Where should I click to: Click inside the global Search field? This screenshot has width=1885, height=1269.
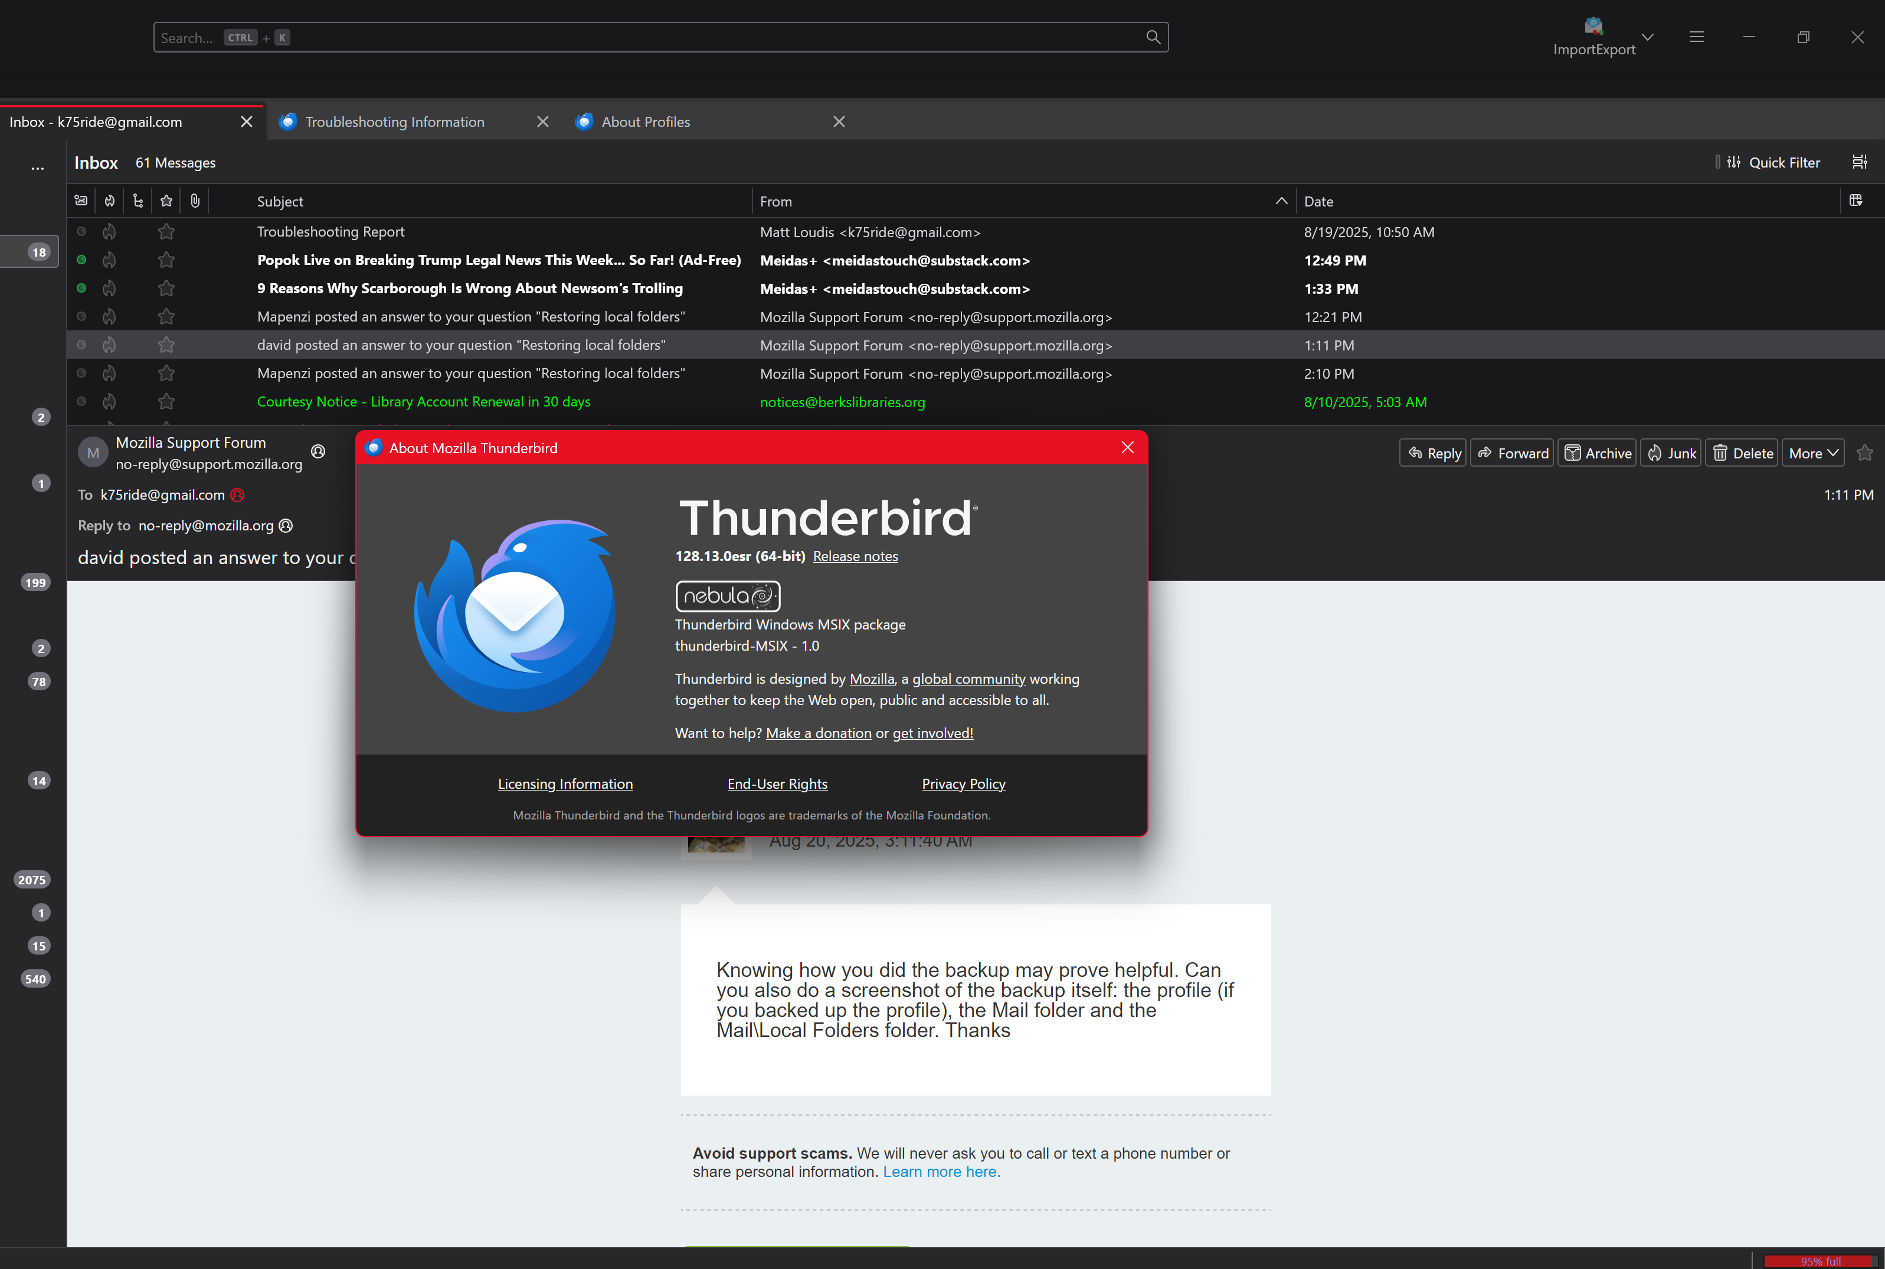pyautogui.click(x=647, y=37)
